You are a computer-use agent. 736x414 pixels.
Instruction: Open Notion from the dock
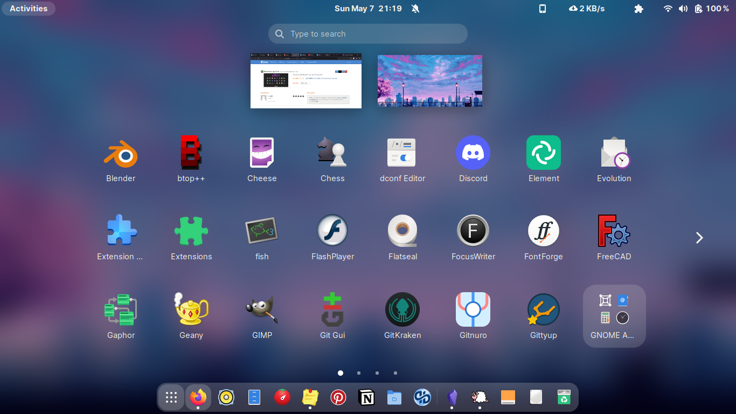click(x=366, y=398)
